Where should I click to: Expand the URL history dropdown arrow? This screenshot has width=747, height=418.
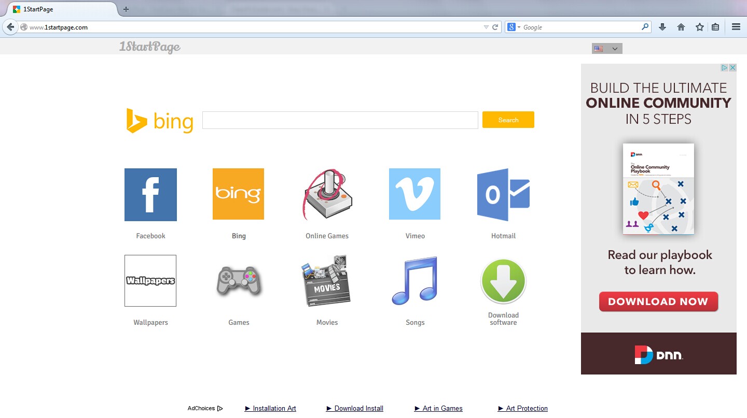486,27
